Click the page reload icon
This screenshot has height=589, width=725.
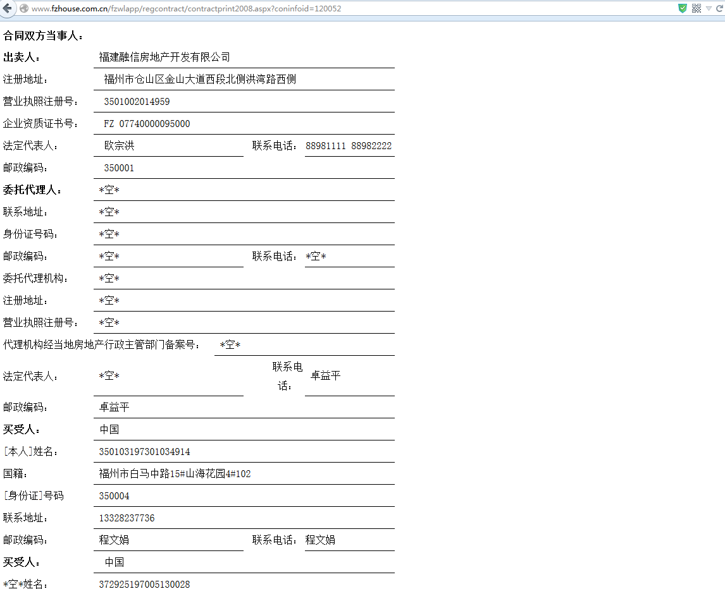pos(719,8)
